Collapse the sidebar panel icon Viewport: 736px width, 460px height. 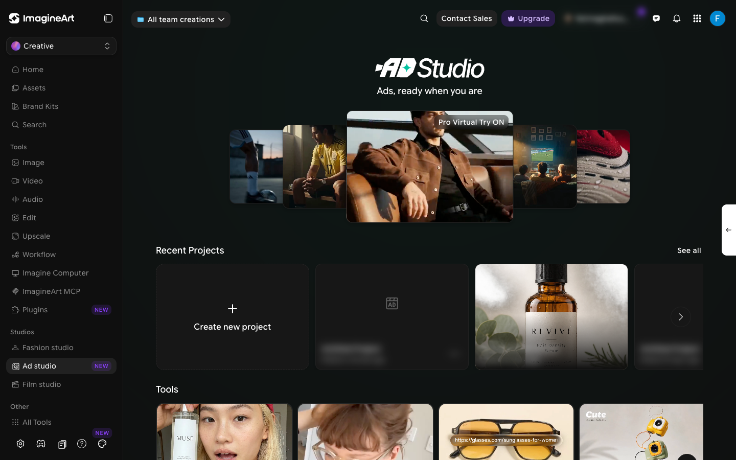(108, 18)
